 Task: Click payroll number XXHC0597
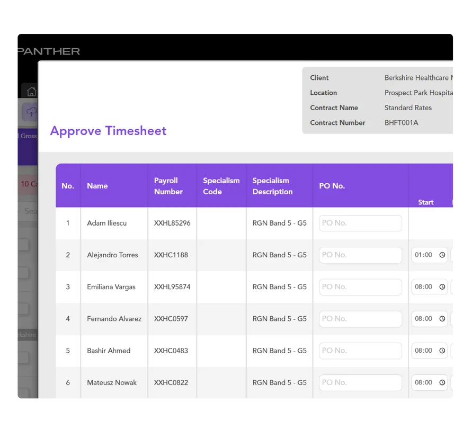pos(171,319)
